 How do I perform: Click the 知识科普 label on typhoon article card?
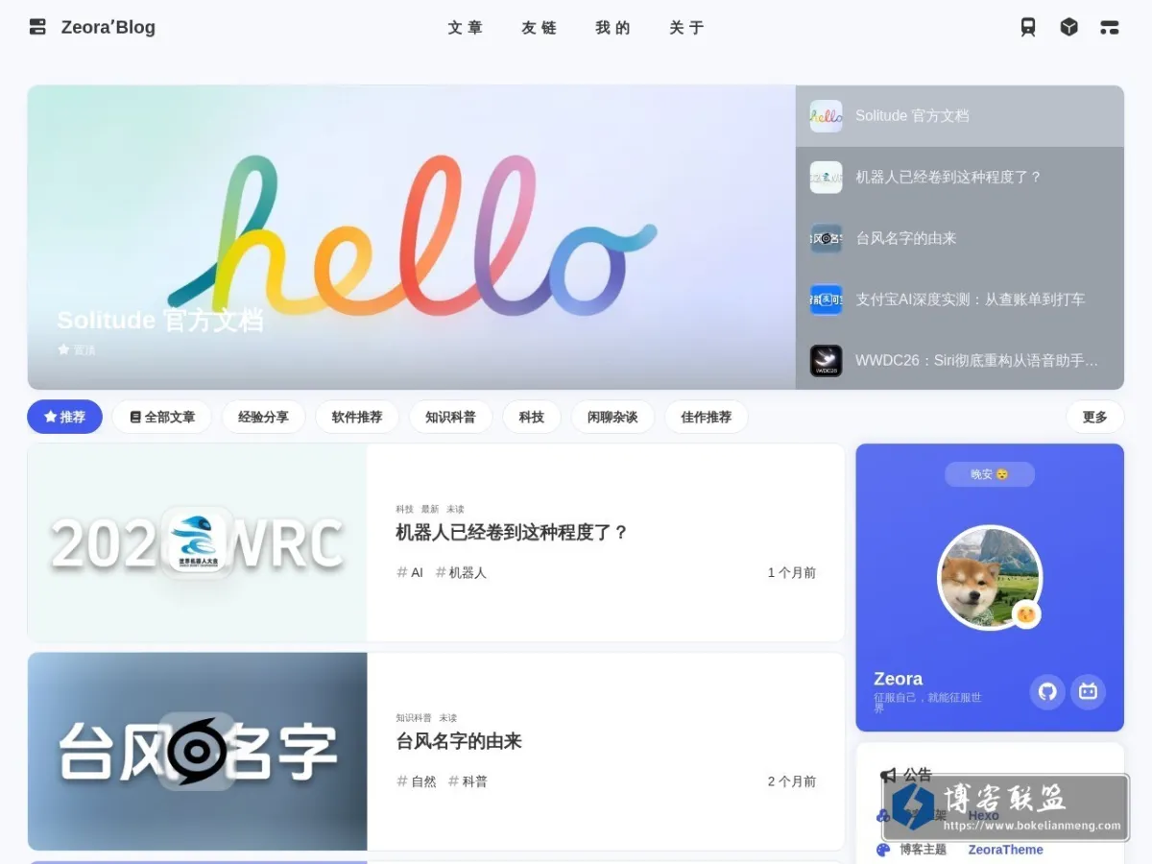pyautogui.click(x=414, y=718)
